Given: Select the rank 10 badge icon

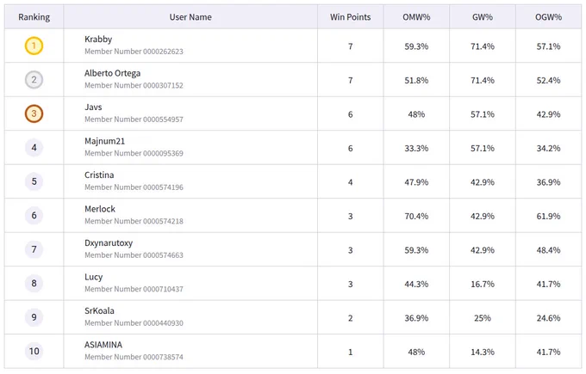Looking at the screenshot, I should click(34, 352).
